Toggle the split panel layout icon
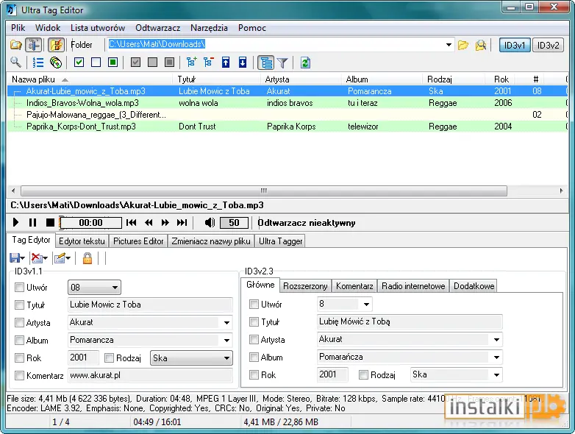Screen dimensions: 575x434 point(33,45)
